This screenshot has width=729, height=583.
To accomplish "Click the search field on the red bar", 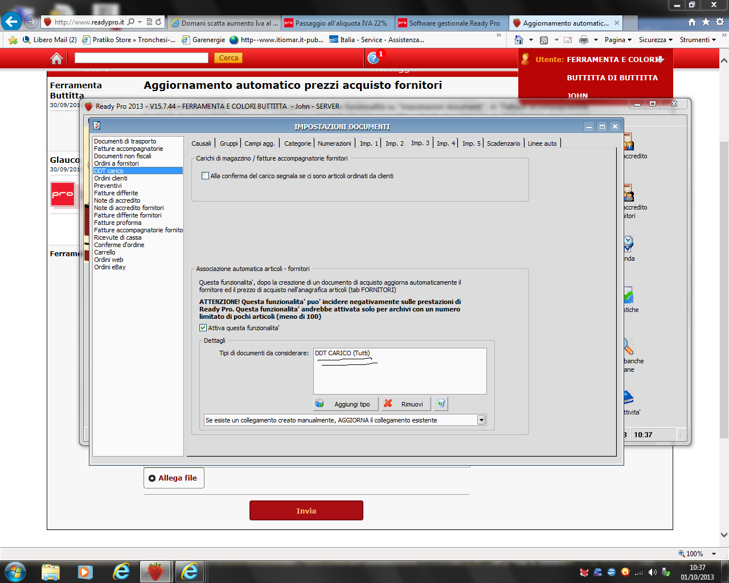I will point(141,58).
